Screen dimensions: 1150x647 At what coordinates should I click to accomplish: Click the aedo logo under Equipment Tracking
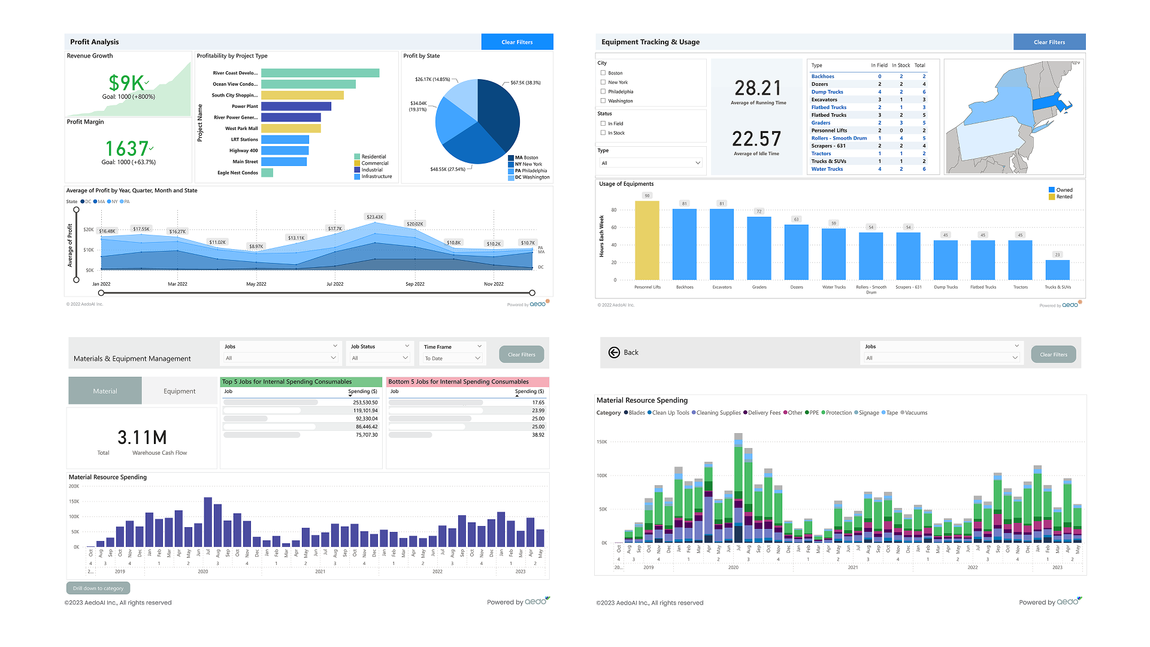[x=1070, y=305]
